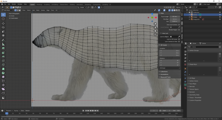Click the Playback button in the timeline

point(9,111)
